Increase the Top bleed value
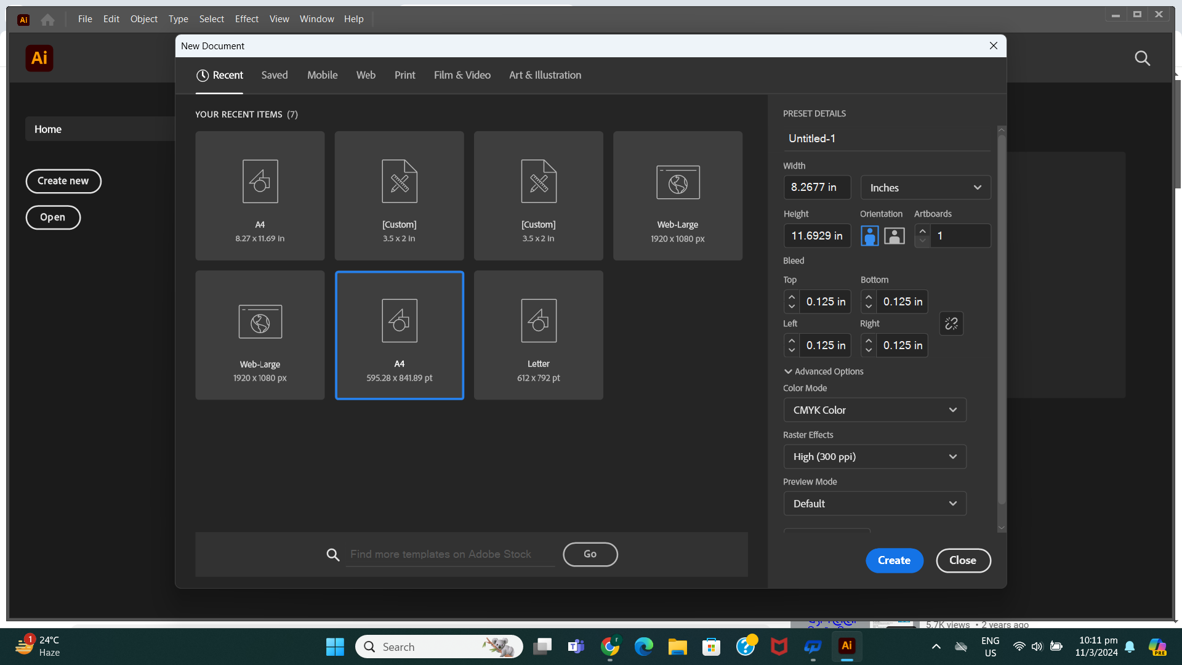The width and height of the screenshot is (1182, 665). 792,297
